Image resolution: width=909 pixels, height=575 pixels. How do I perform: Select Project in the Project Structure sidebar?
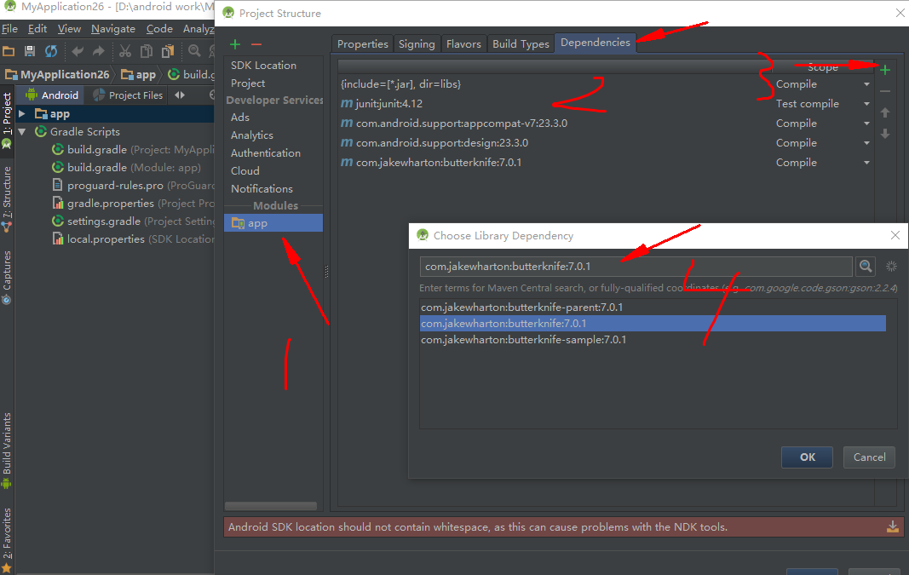(248, 83)
